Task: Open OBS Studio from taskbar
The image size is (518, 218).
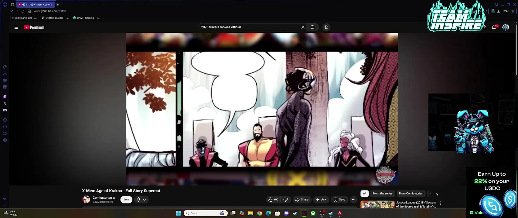Action: 322,213
